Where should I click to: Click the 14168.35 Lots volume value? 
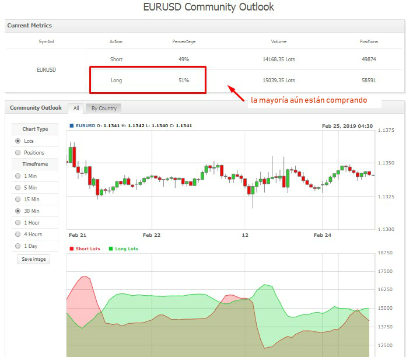(x=279, y=60)
